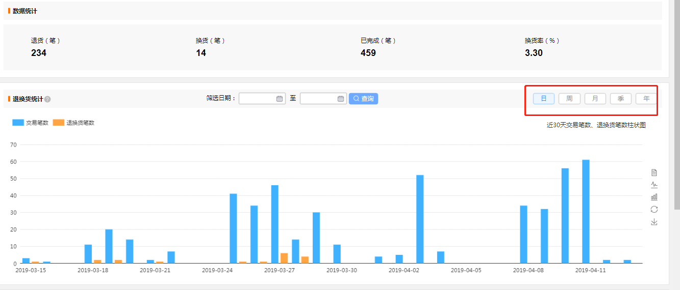Viewport: 680px width, 290px height.
Task: Toggle 交易笔数 legend series
Action: (31, 123)
